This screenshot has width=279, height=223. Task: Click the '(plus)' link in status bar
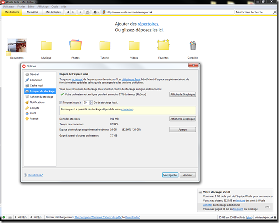249,217
